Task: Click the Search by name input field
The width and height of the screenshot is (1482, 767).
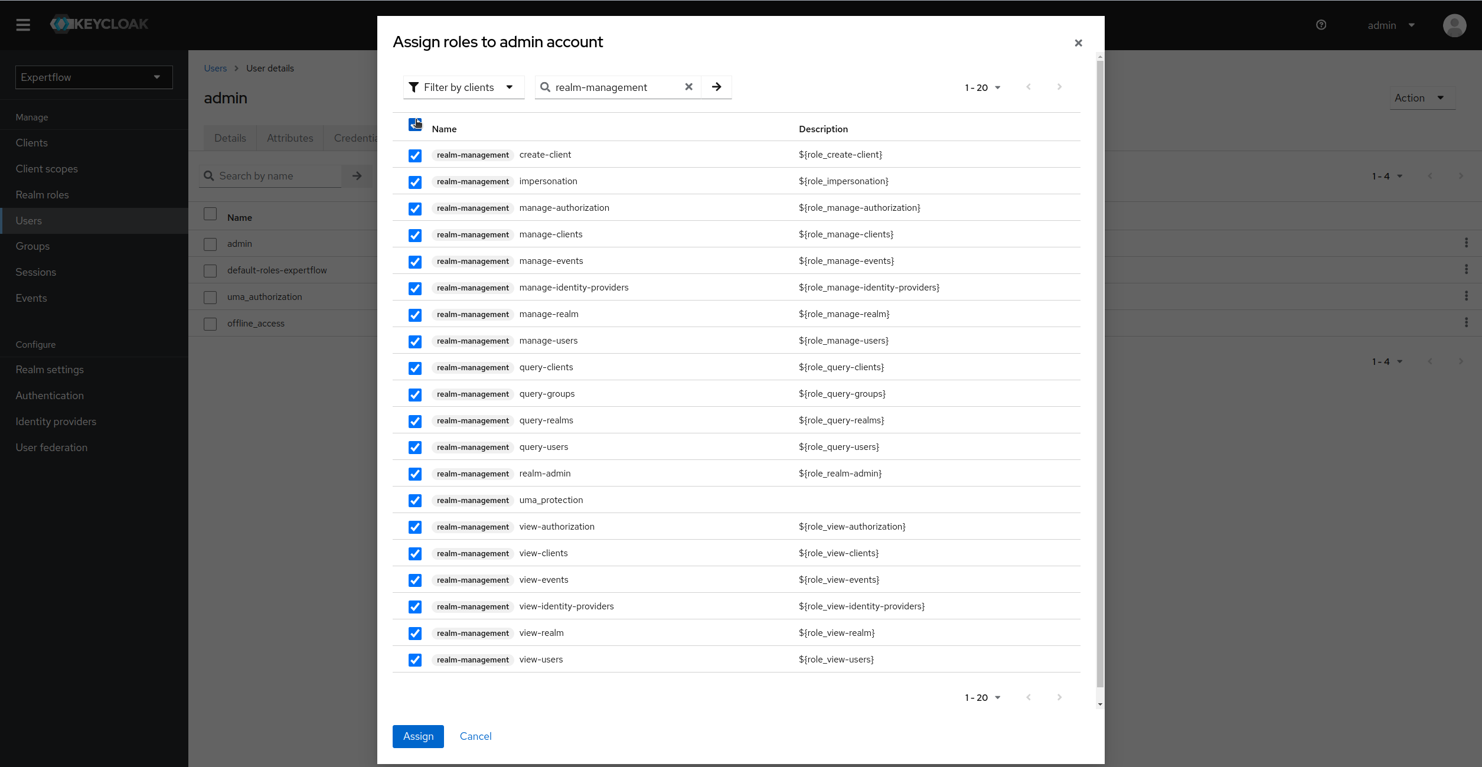Action: pos(272,175)
